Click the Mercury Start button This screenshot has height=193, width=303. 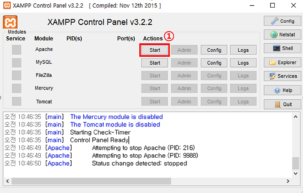pos(154,88)
